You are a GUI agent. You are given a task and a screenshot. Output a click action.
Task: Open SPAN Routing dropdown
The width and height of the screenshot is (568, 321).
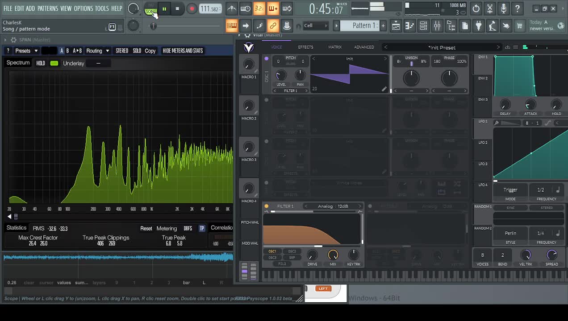click(97, 51)
